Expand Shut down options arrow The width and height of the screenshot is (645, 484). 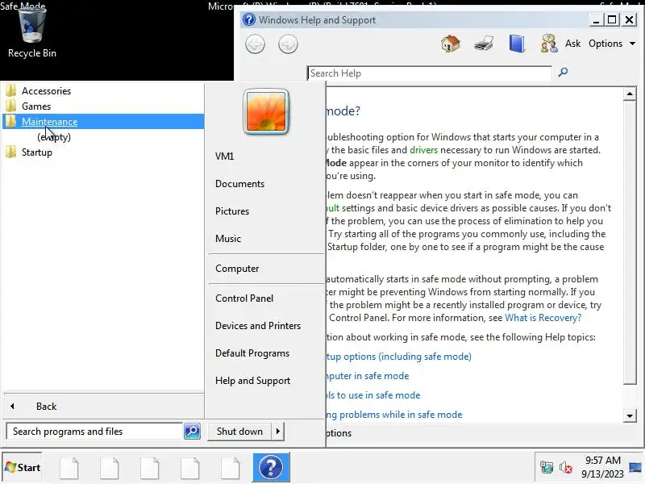[278, 432]
